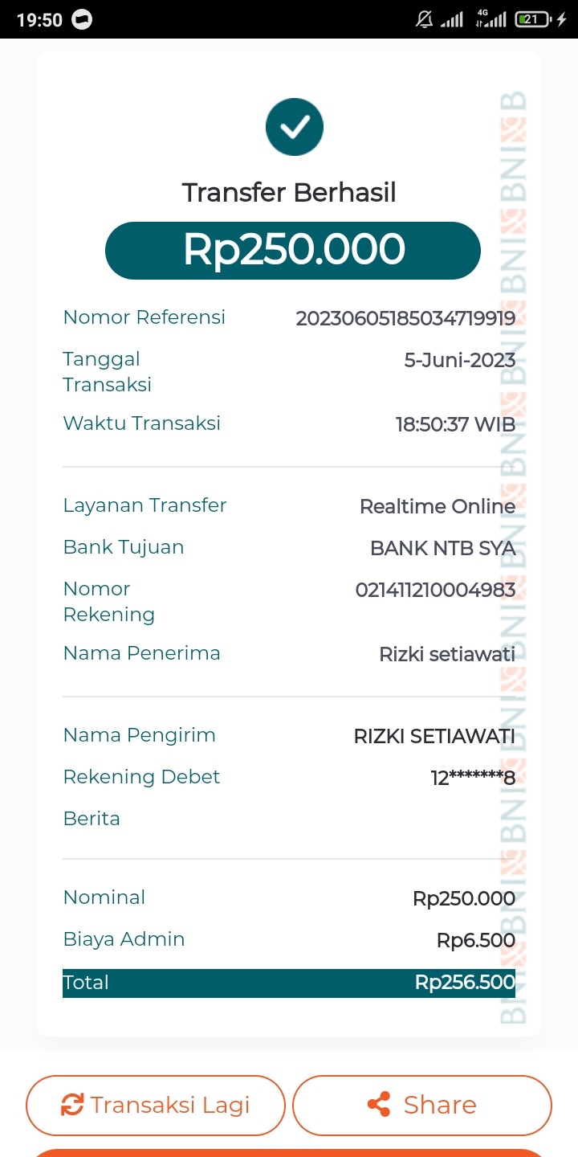The image size is (578, 1157).
Task: Tap the reference number 20230605185034719919
Action: click(405, 318)
